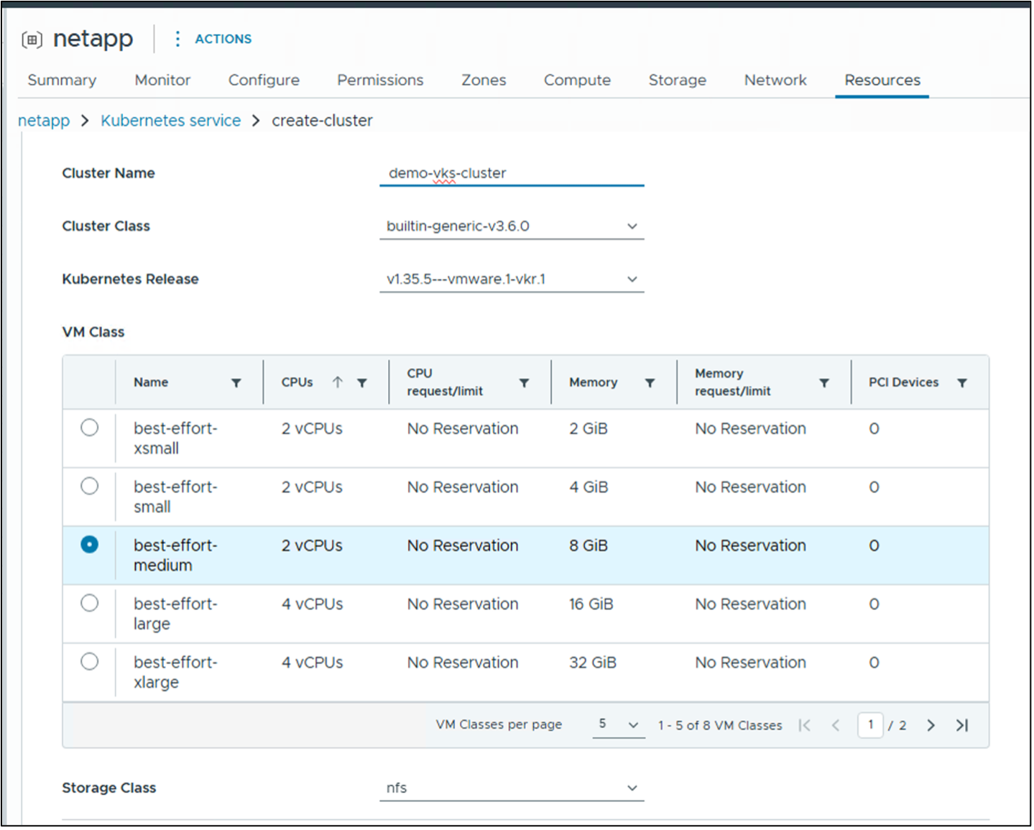1034x830 pixels.
Task: Open Storage Class dropdown nfs
Action: click(512, 788)
